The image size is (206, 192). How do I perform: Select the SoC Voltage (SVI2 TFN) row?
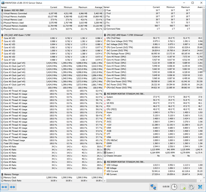point(153,44)
